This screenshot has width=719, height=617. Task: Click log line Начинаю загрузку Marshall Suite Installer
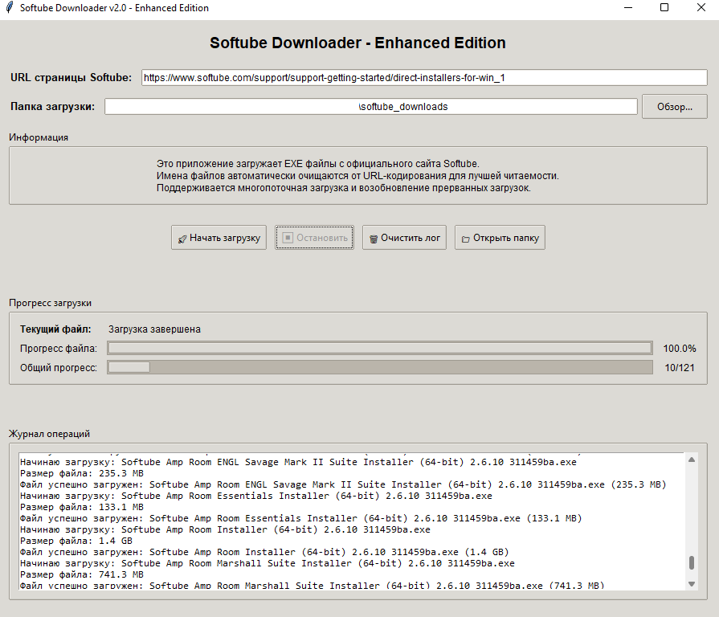[x=268, y=563]
